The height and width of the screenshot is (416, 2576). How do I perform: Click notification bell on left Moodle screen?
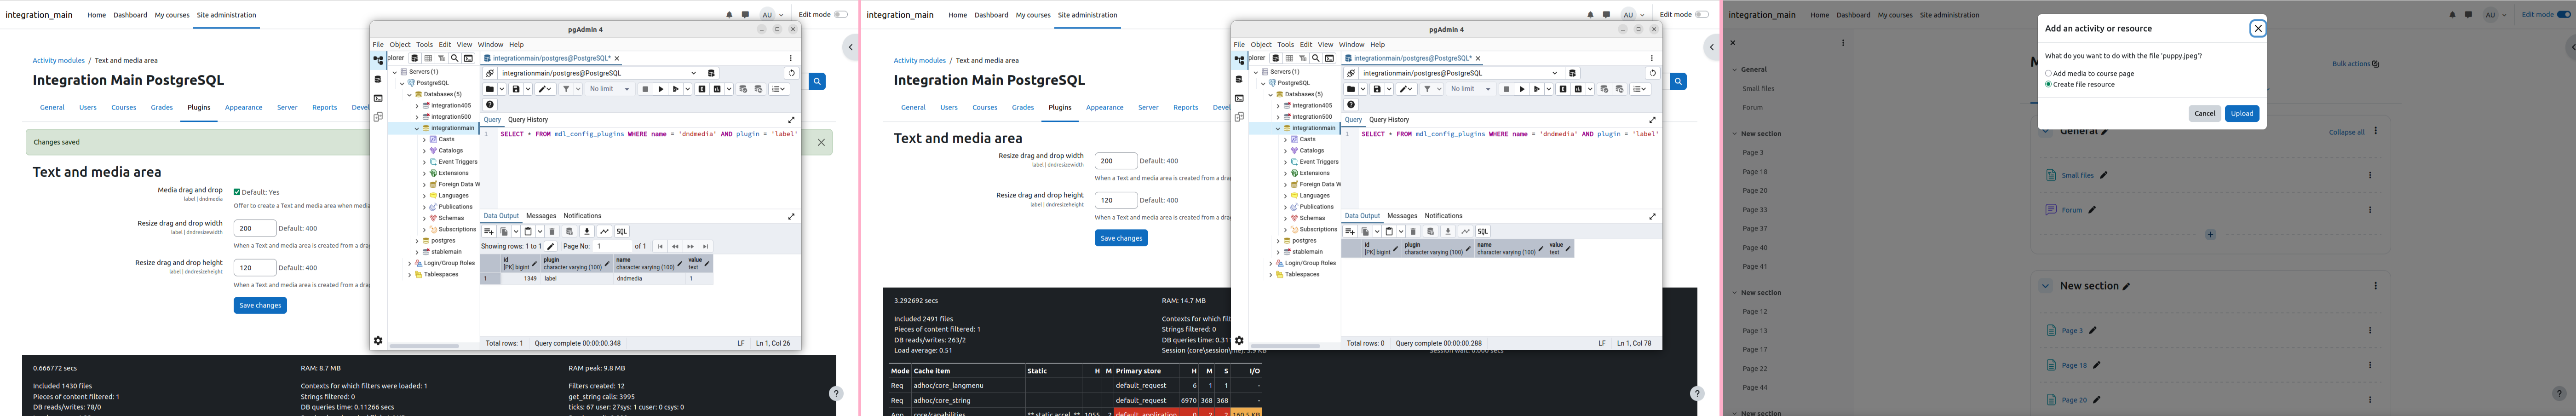click(729, 15)
